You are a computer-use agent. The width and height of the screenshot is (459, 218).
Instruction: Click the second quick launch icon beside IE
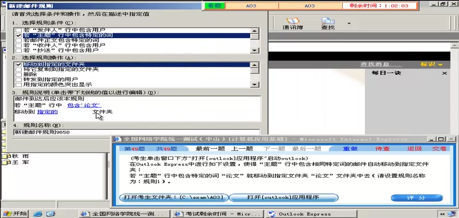pyautogui.click(x=51, y=214)
